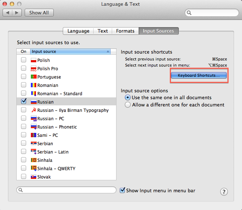Uncheck the Russian input source checkbox

tap(24, 101)
